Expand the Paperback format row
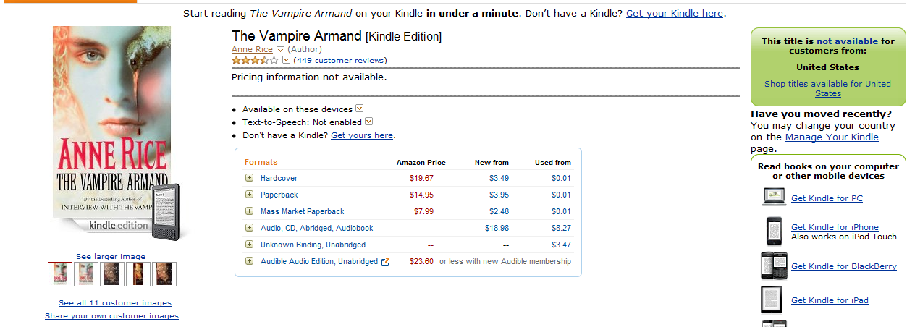 [249, 195]
